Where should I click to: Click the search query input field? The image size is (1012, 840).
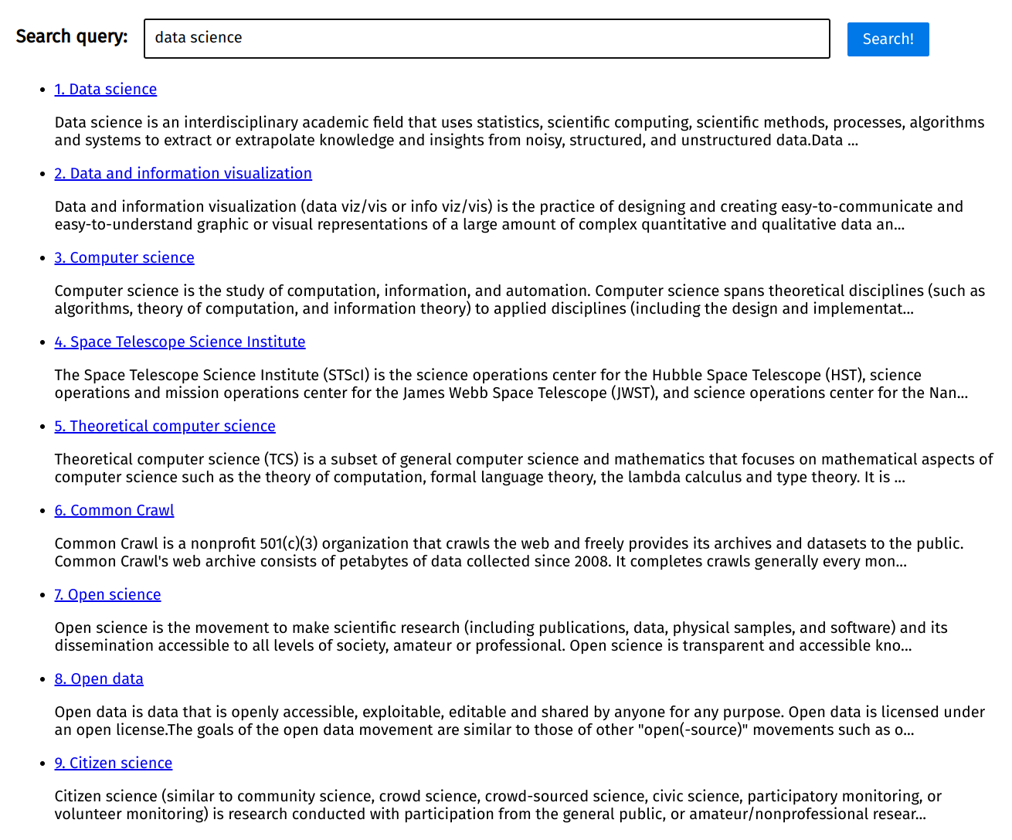tap(487, 39)
